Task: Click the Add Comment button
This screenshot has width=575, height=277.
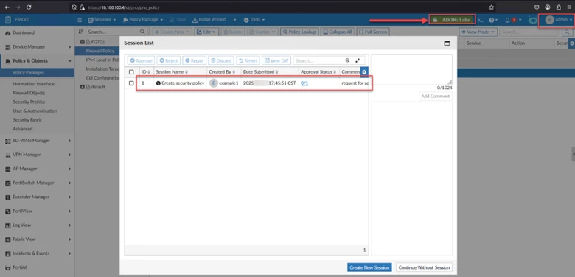Action: (435, 96)
